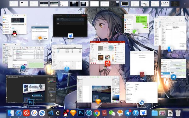The image size is (189, 118).
Task: Select the red NetEase Music window
Action: coord(107,53)
